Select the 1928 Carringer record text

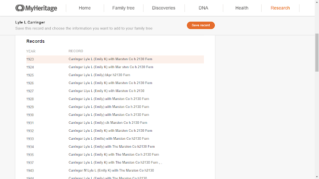(109, 98)
